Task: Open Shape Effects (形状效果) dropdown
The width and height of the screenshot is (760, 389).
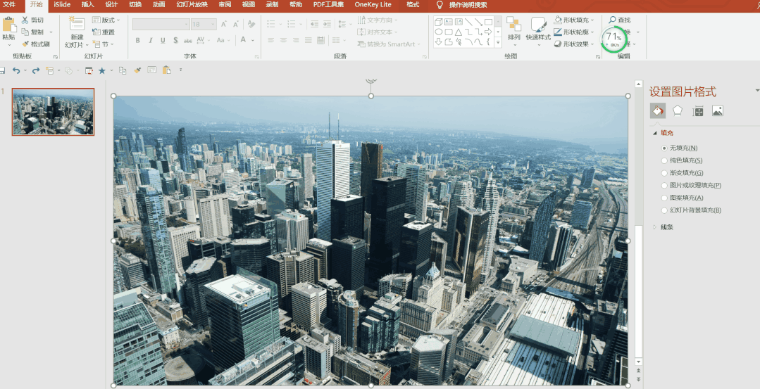Action: [x=574, y=44]
